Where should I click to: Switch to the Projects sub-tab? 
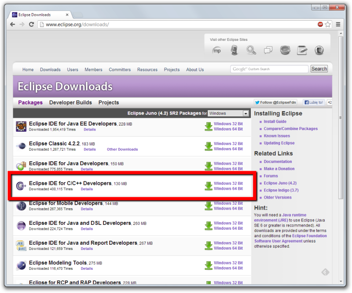(x=109, y=102)
